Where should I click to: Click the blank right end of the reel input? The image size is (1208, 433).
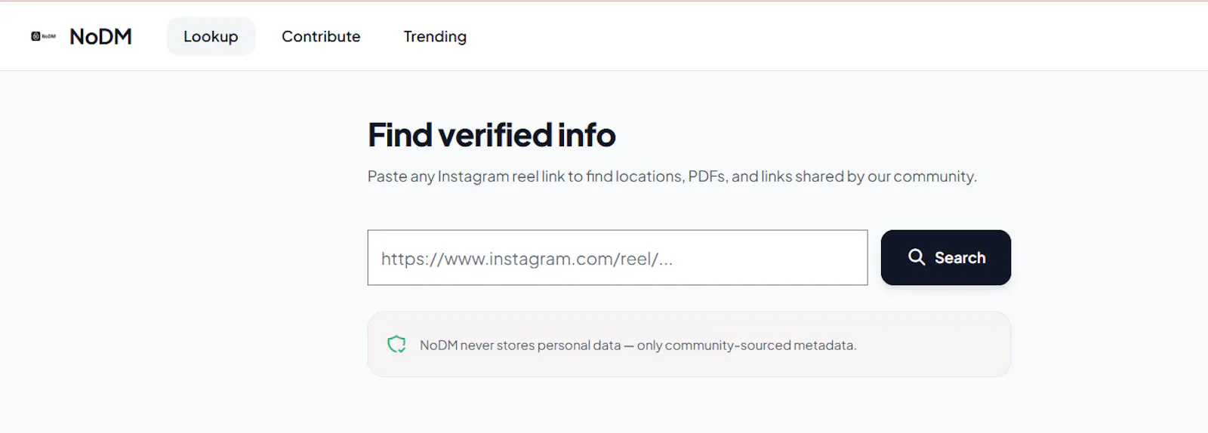793,258
